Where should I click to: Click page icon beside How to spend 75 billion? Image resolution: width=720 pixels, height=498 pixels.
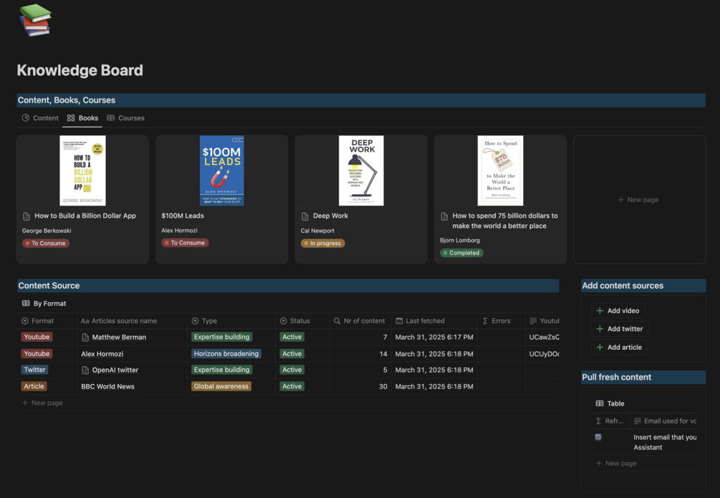pyautogui.click(x=444, y=216)
